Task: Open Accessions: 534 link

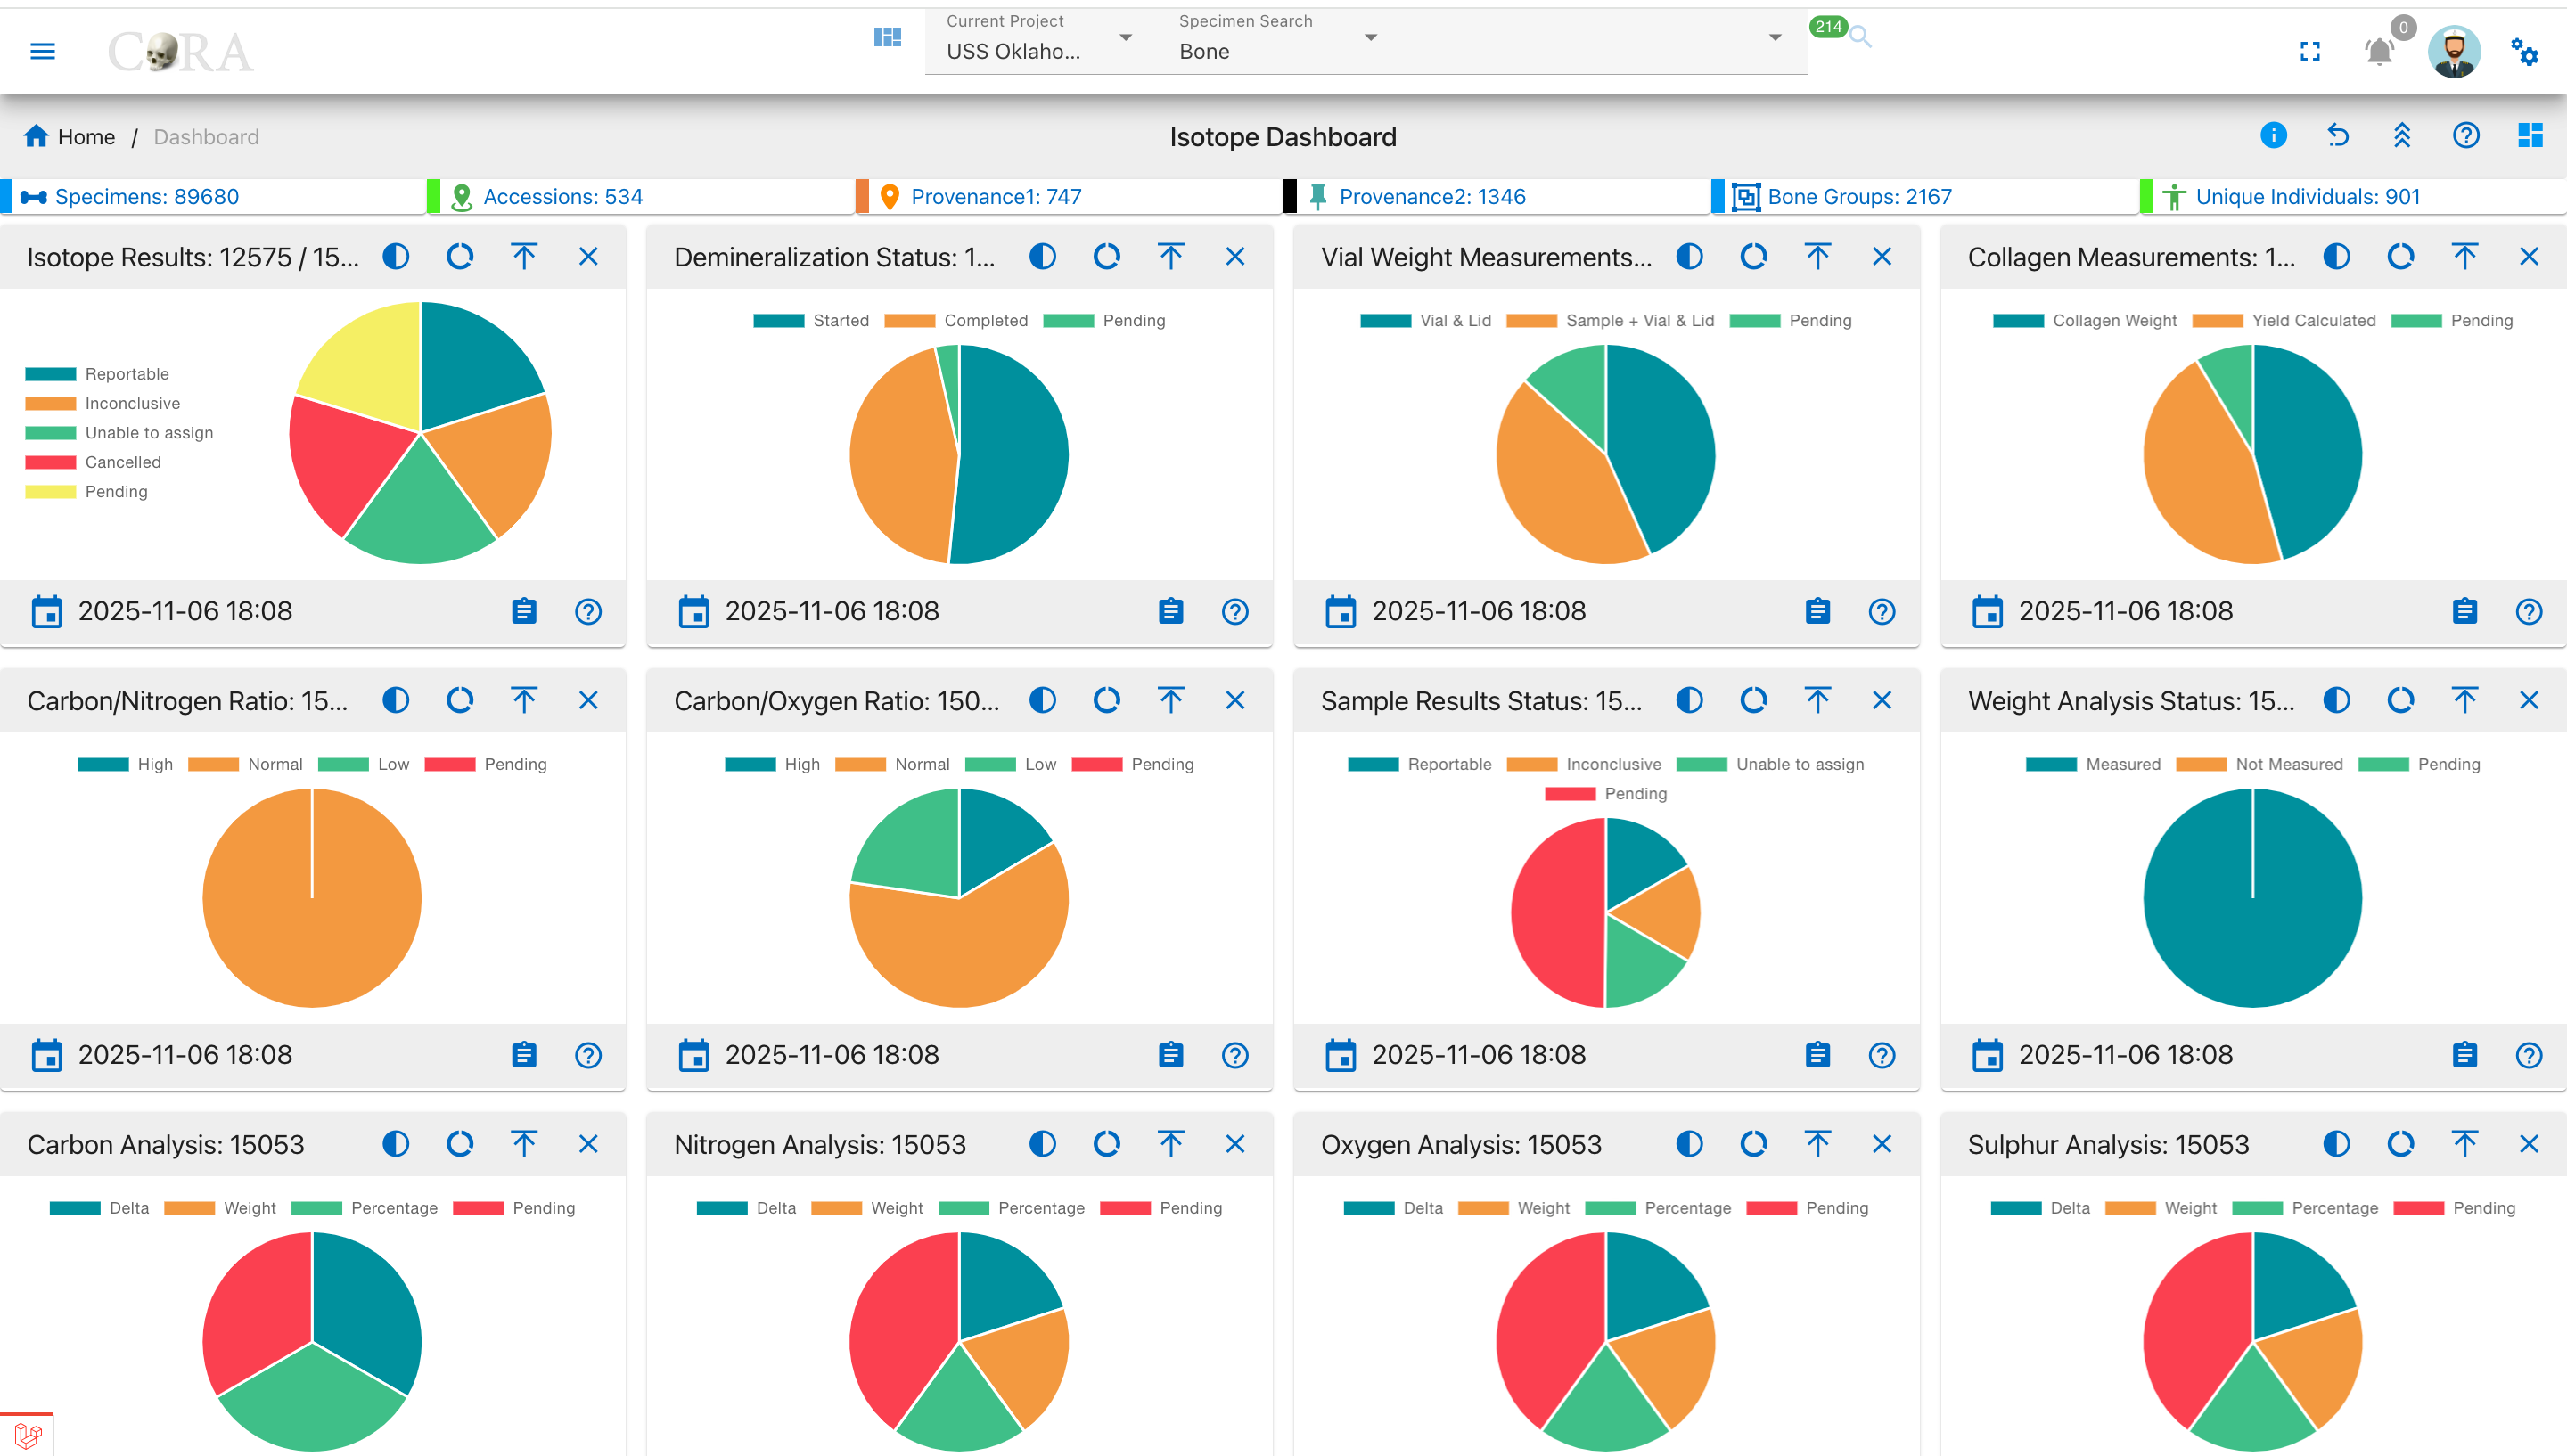Action: 562,196
